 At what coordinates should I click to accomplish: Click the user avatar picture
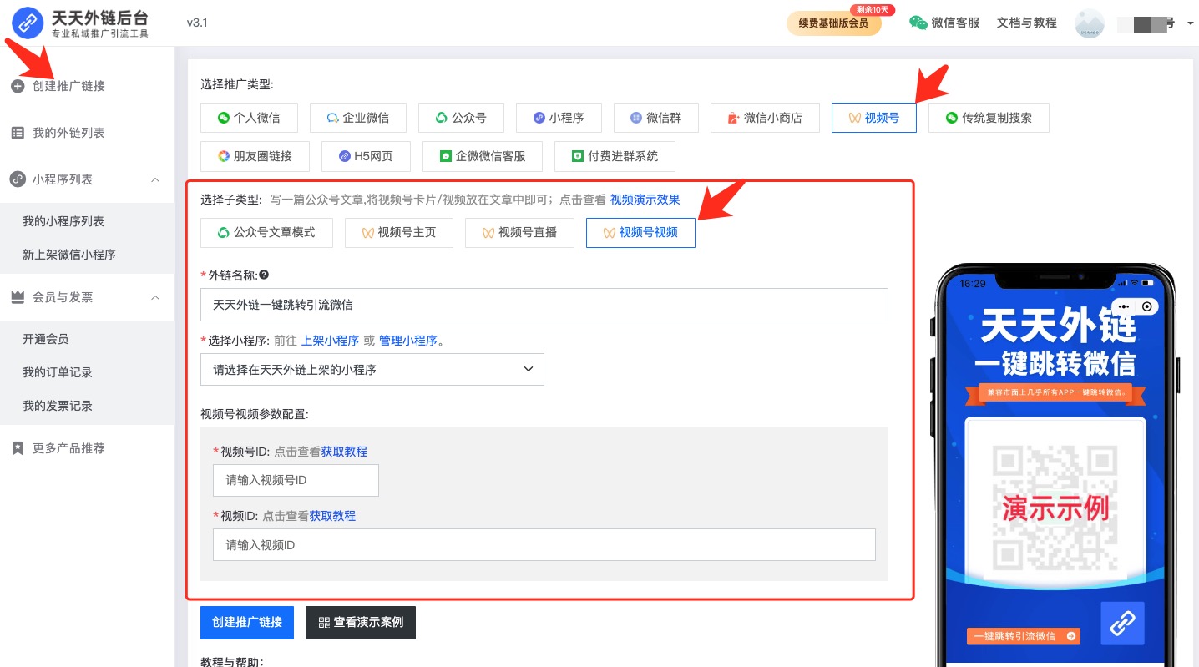tap(1090, 23)
